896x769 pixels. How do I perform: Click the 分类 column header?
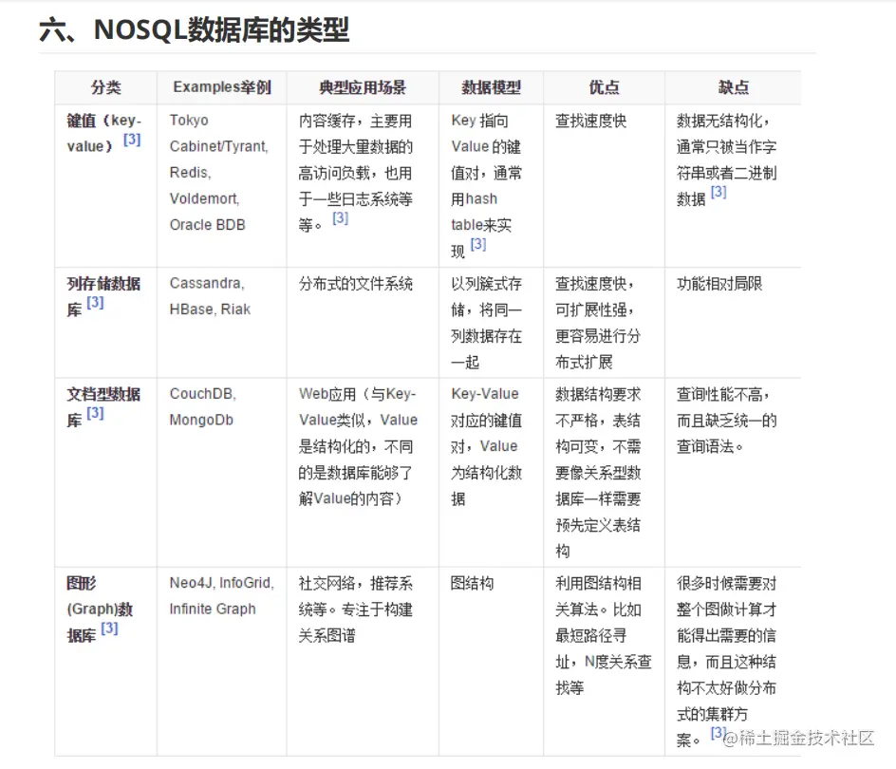pyautogui.click(x=106, y=86)
